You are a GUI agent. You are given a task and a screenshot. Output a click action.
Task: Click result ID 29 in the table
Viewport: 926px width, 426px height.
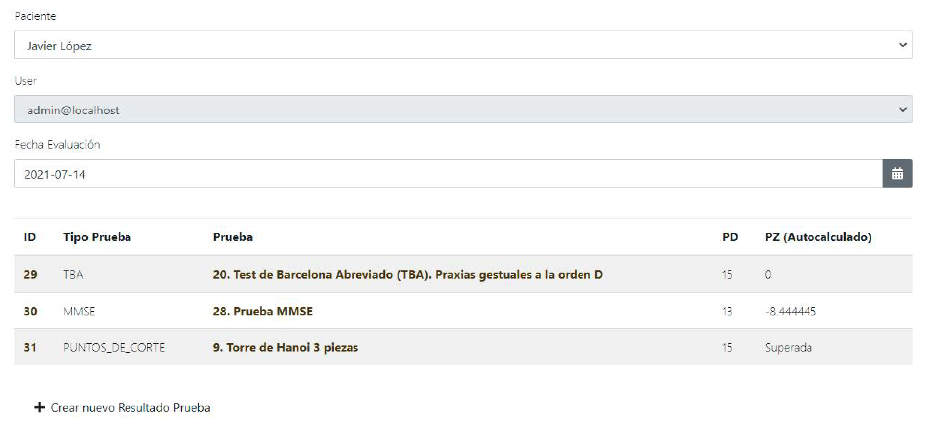(30, 274)
